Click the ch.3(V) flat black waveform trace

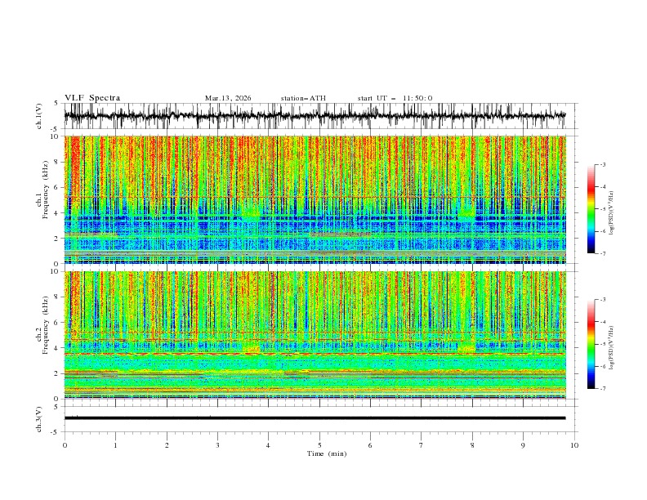coord(315,418)
